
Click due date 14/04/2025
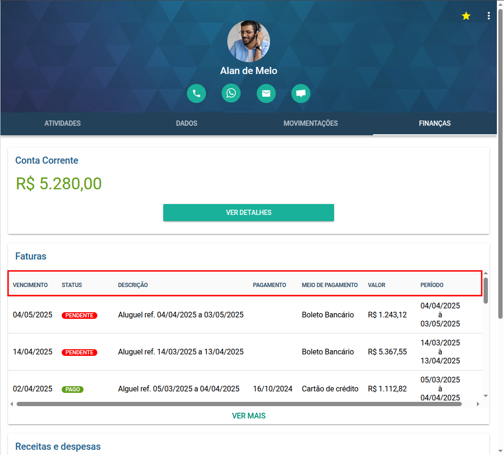pyautogui.click(x=32, y=352)
